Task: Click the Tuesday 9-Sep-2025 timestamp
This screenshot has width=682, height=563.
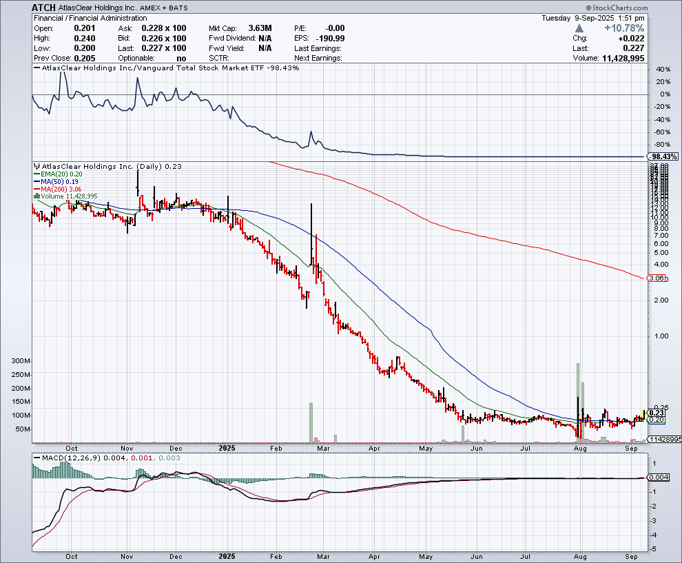Action: (x=592, y=18)
